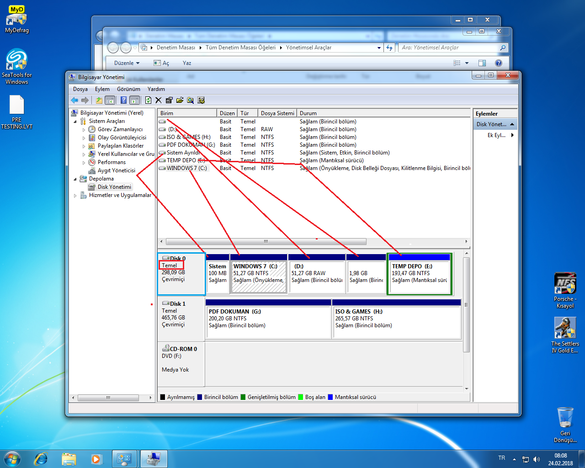Expand the Görev Zamanlayıcı node

[84, 130]
